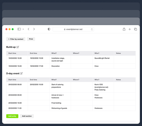Click '20/02/2050 08:00' start time cell

tap(17, 87)
